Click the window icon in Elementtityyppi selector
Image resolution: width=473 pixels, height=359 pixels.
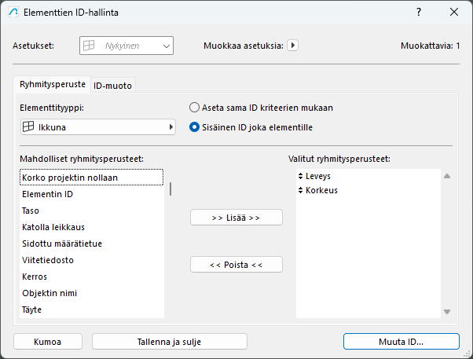[27, 126]
